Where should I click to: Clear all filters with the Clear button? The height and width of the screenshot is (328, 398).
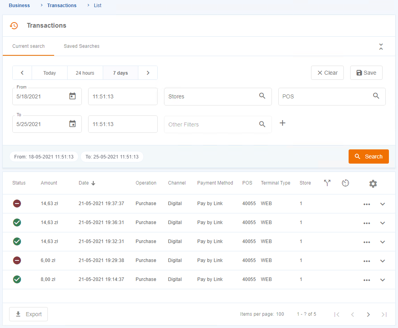click(x=327, y=73)
